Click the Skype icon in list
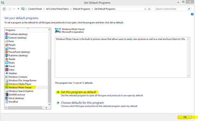The image size is (198, 121). [x=7, y=63]
